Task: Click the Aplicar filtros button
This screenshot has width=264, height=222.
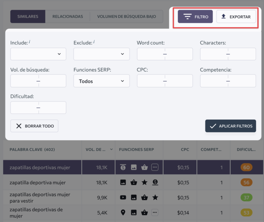Action: coord(230,126)
